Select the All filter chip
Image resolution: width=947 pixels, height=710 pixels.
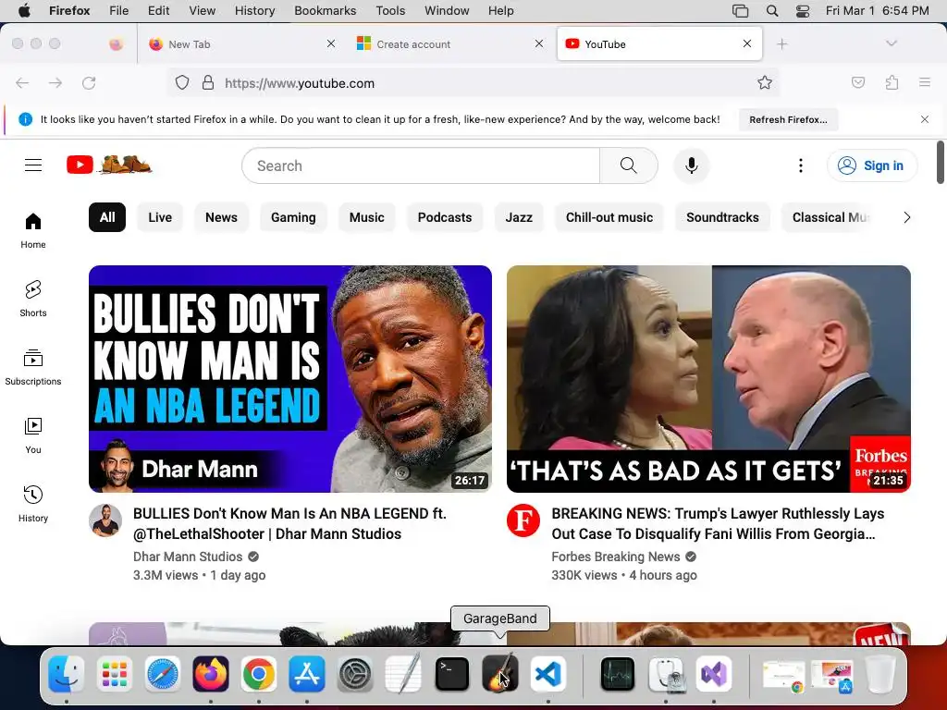point(107,217)
